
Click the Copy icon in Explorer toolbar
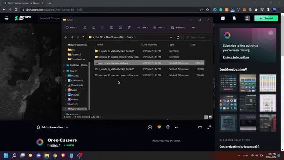click(94, 28)
